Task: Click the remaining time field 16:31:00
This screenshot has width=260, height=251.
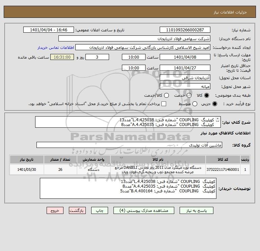Action: [x=62, y=57]
